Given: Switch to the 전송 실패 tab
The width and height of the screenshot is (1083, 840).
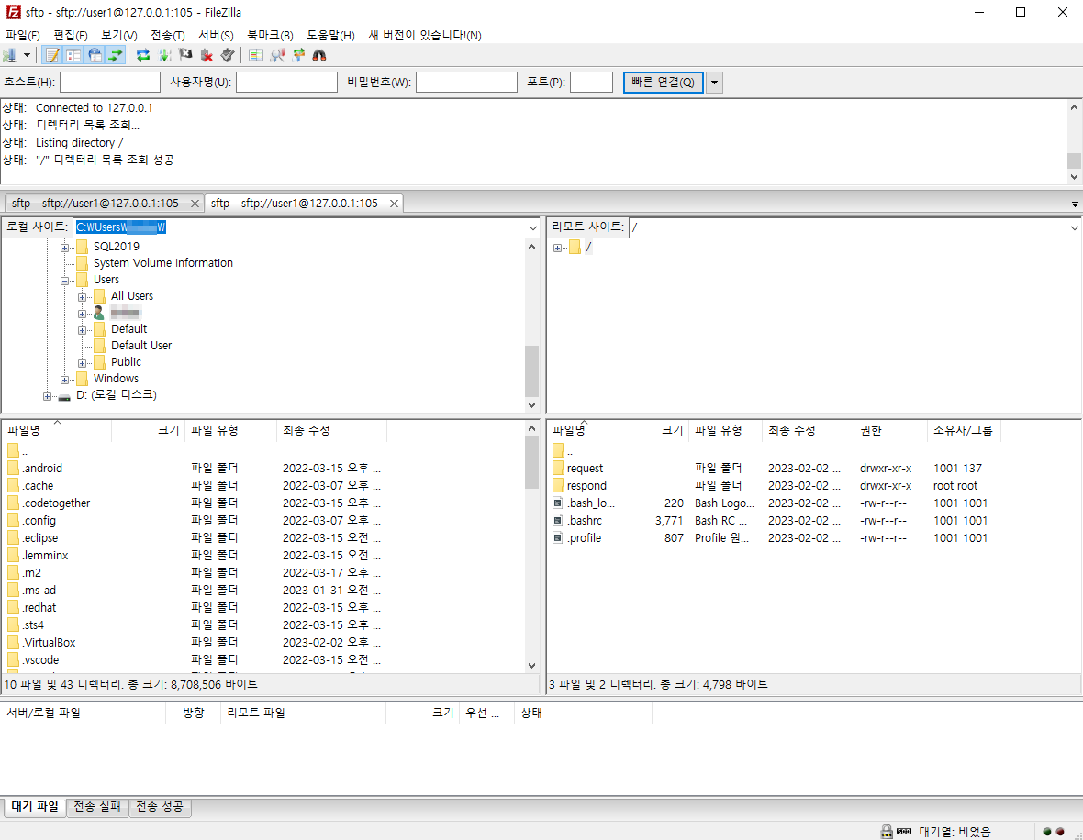Looking at the screenshot, I should pos(97,806).
